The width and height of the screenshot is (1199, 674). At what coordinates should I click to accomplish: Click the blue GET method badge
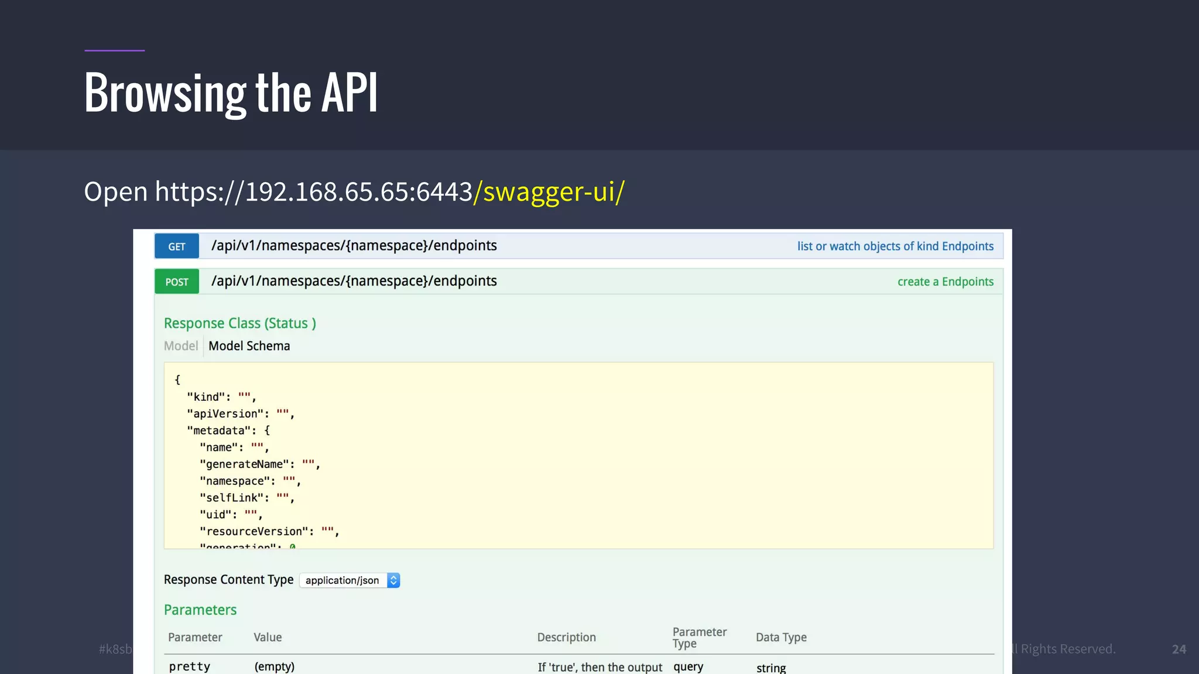tap(176, 246)
